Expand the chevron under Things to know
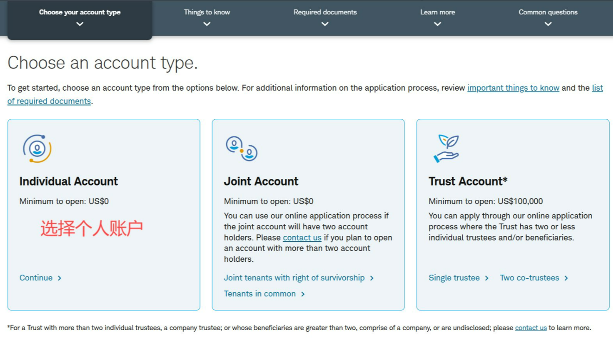The width and height of the screenshot is (613, 339). coord(207,24)
